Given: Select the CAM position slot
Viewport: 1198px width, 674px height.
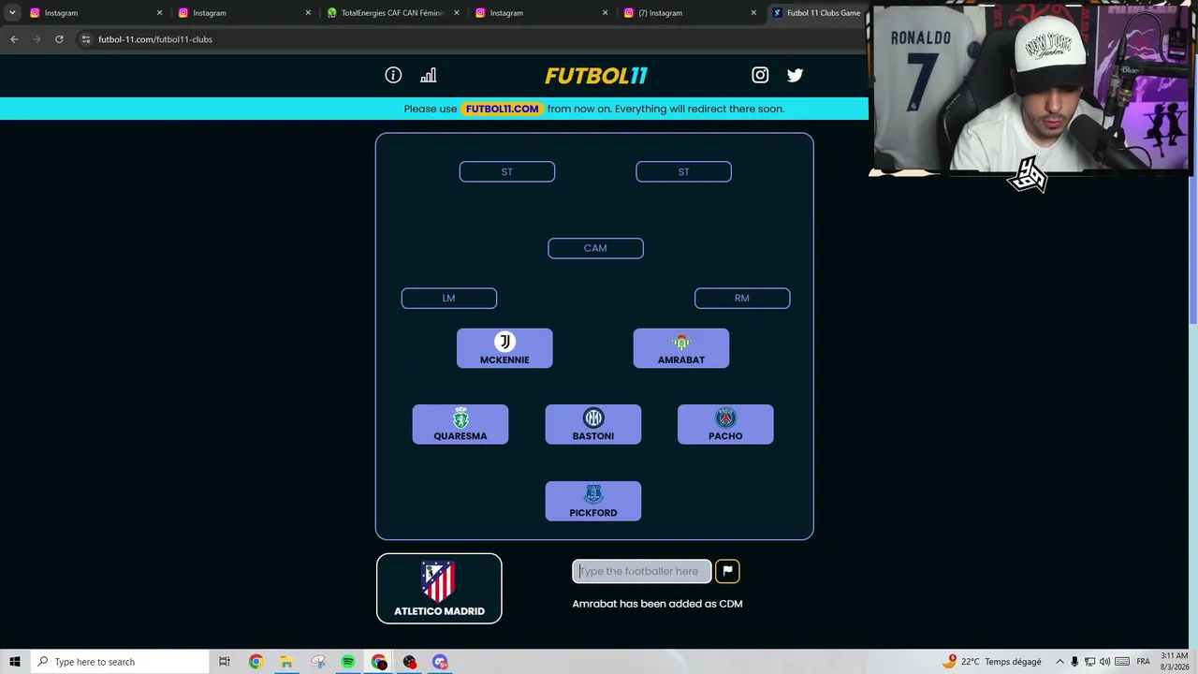Looking at the screenshot, I should pos(595,248).
